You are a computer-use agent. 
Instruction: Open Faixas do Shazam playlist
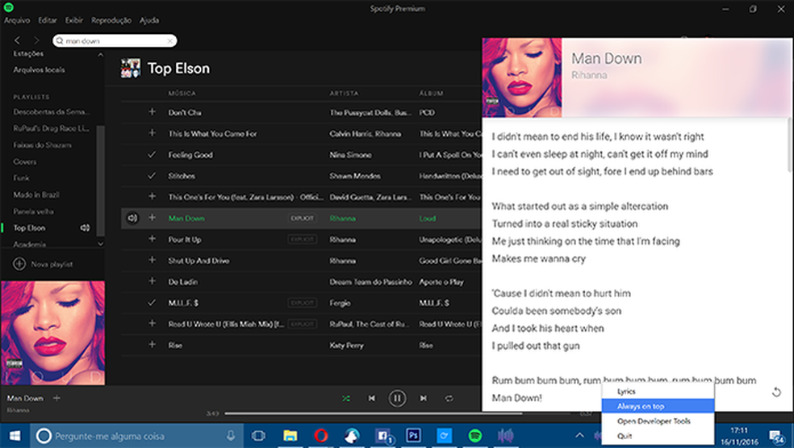point(42,145)
